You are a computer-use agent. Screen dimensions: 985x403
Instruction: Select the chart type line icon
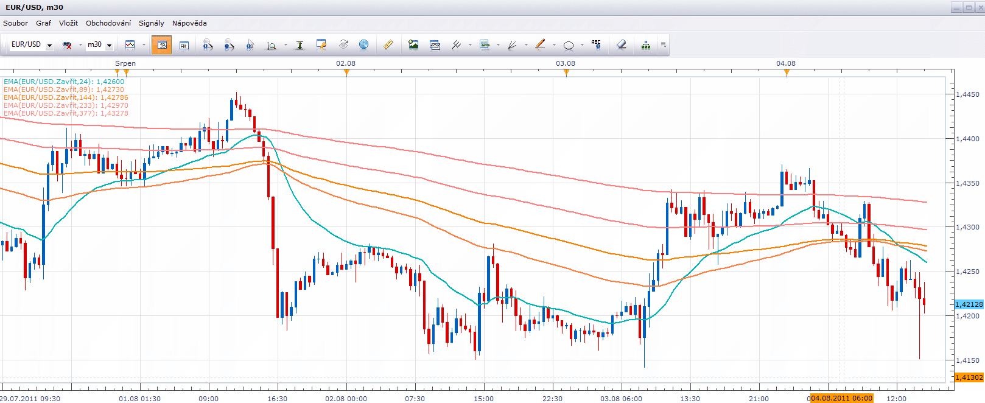point(130,45)
